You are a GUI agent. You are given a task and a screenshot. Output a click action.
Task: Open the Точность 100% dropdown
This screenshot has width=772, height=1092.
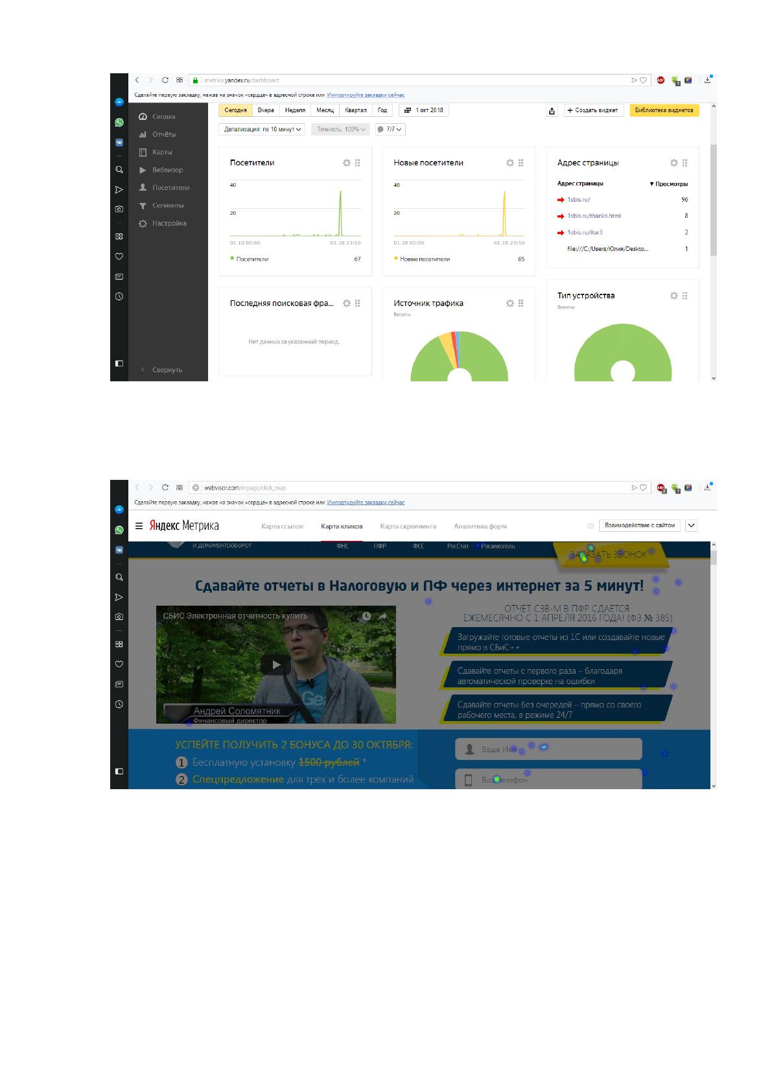click(341, 130)
